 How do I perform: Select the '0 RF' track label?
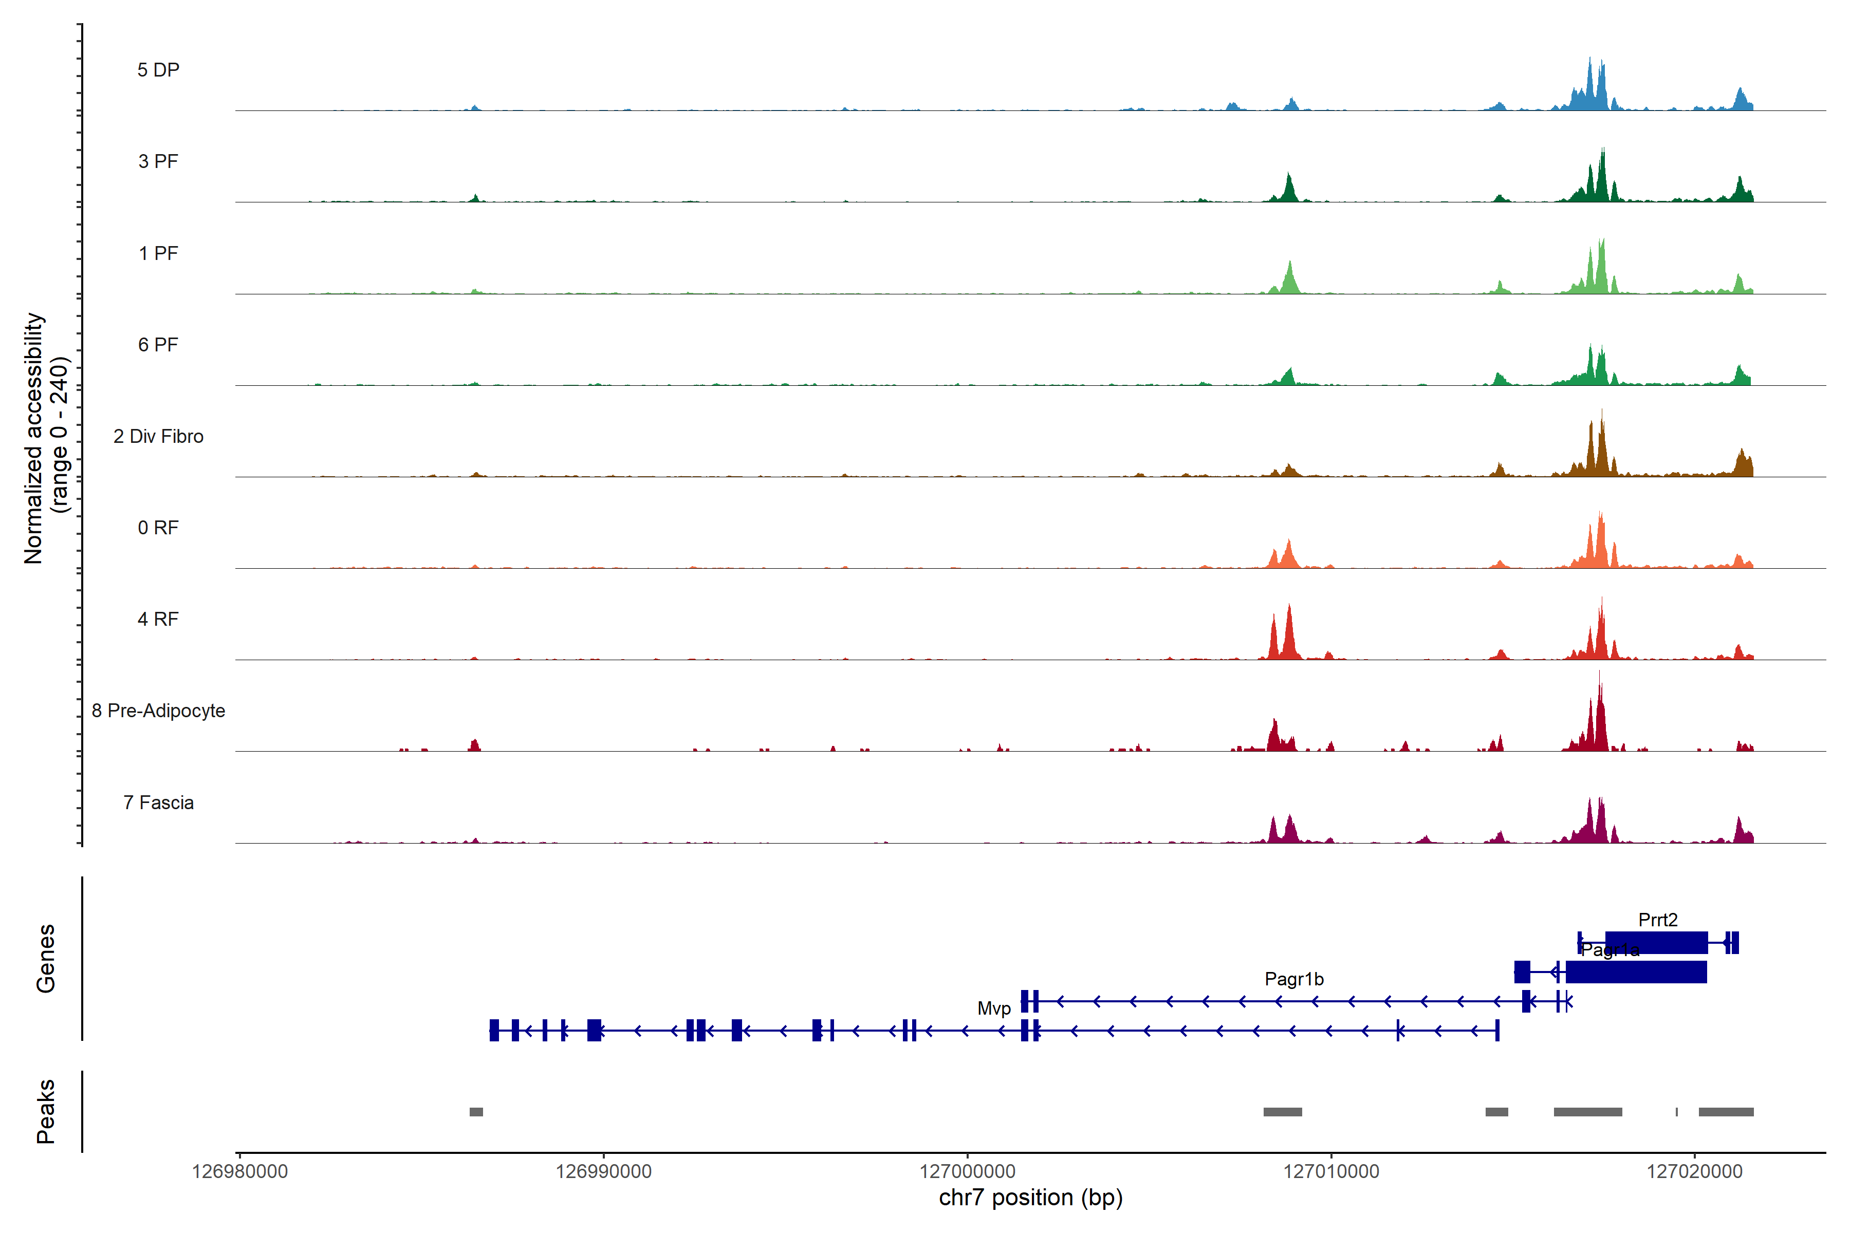[158, 528]
